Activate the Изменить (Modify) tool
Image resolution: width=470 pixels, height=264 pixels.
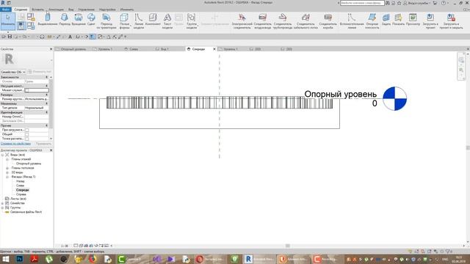tap(8, 21)
